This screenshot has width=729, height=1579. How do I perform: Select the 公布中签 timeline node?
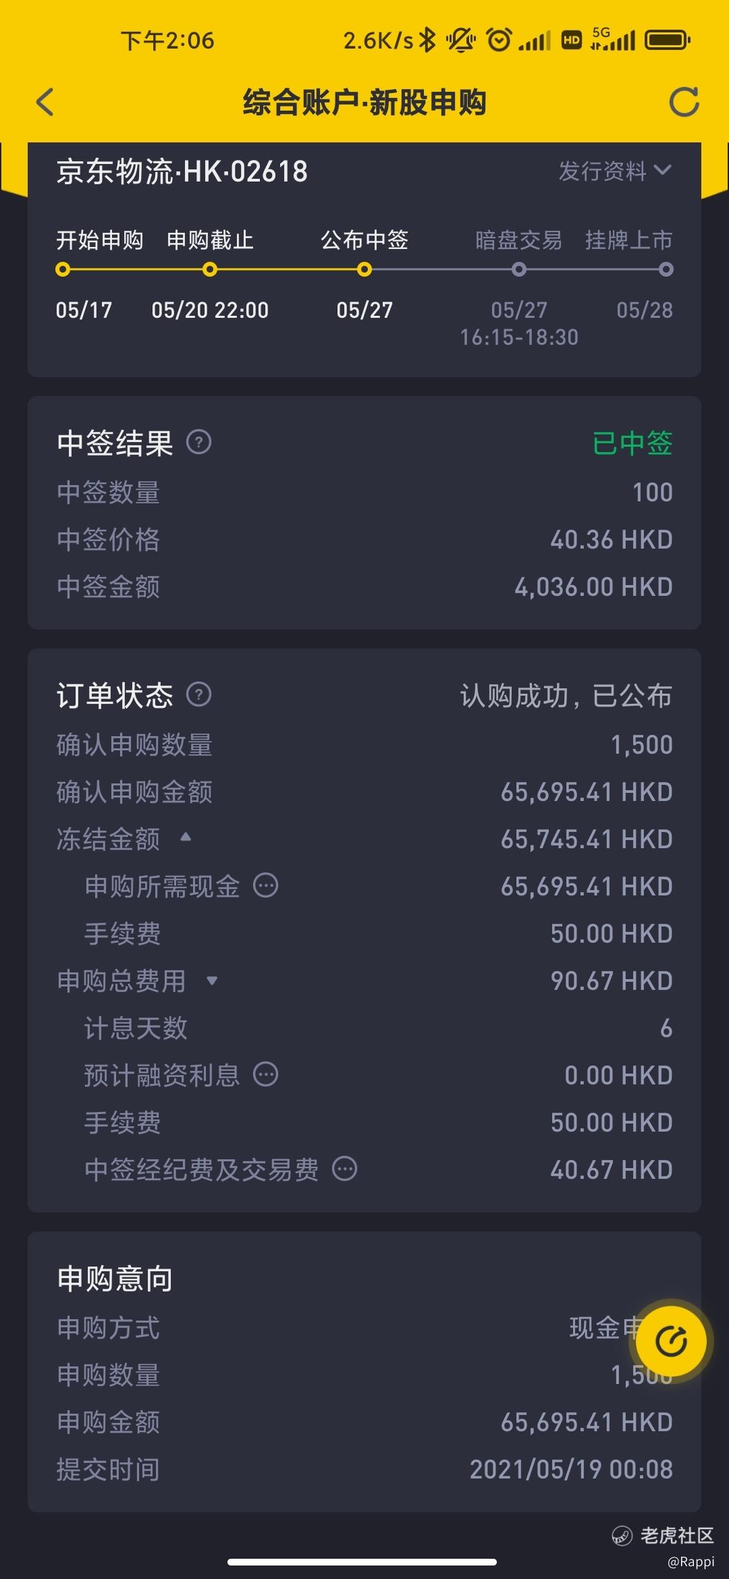pos(364,270)
